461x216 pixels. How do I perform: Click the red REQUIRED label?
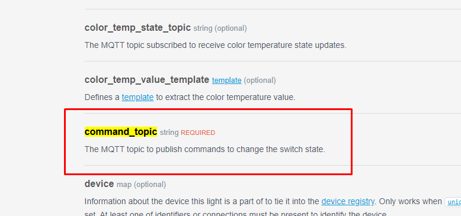pyautogui.click(x=198, y=133)
